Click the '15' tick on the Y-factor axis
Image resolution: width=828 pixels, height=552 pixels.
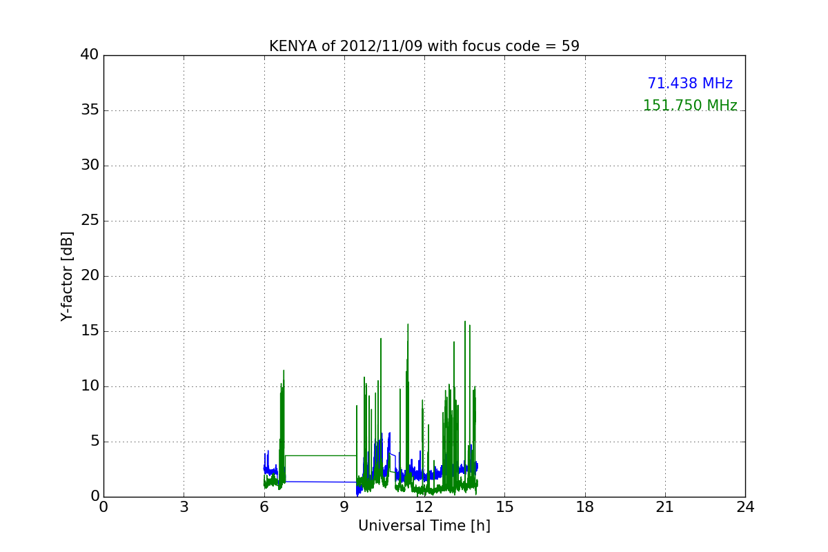90,331
